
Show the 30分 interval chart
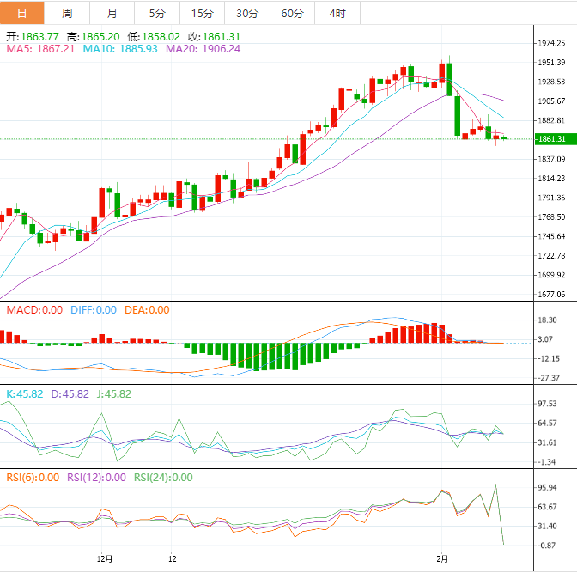coord(247,13)
